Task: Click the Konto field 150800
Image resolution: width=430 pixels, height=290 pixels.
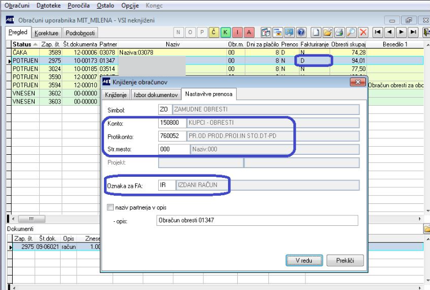Action: tap(172, 122)
